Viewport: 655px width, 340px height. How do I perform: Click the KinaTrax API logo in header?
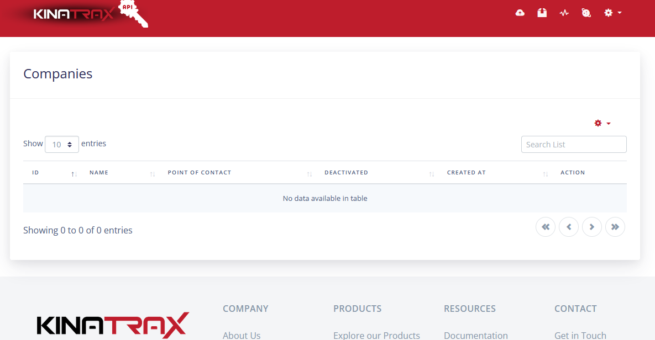point(88,14)
